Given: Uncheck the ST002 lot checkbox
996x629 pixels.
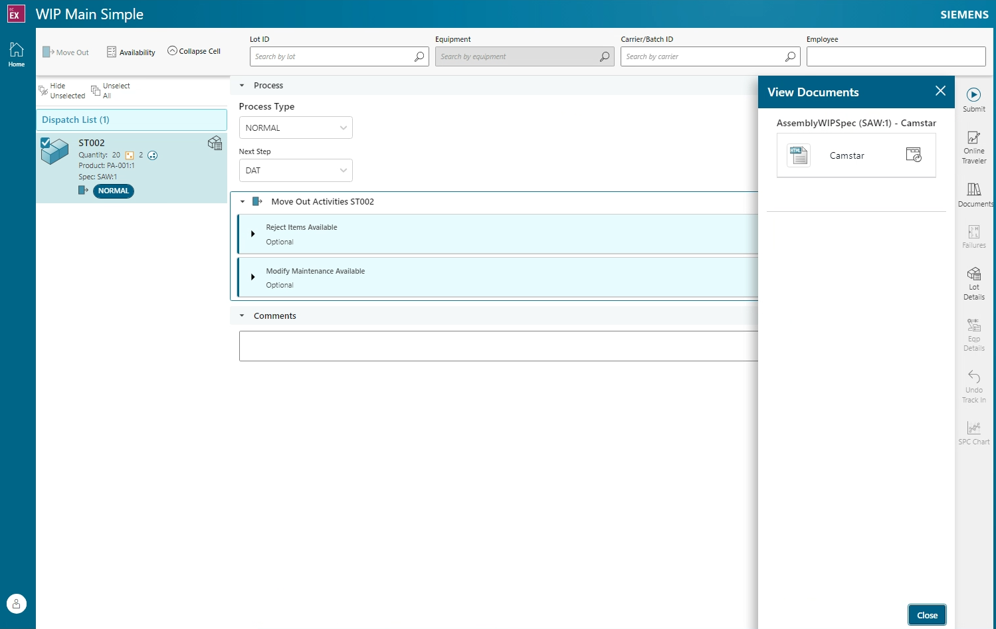Looking at the screenshot, I should 46,142.
